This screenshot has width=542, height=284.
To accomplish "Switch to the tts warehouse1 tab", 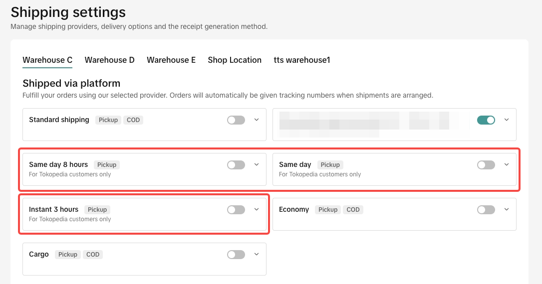I will click(301, 60).
